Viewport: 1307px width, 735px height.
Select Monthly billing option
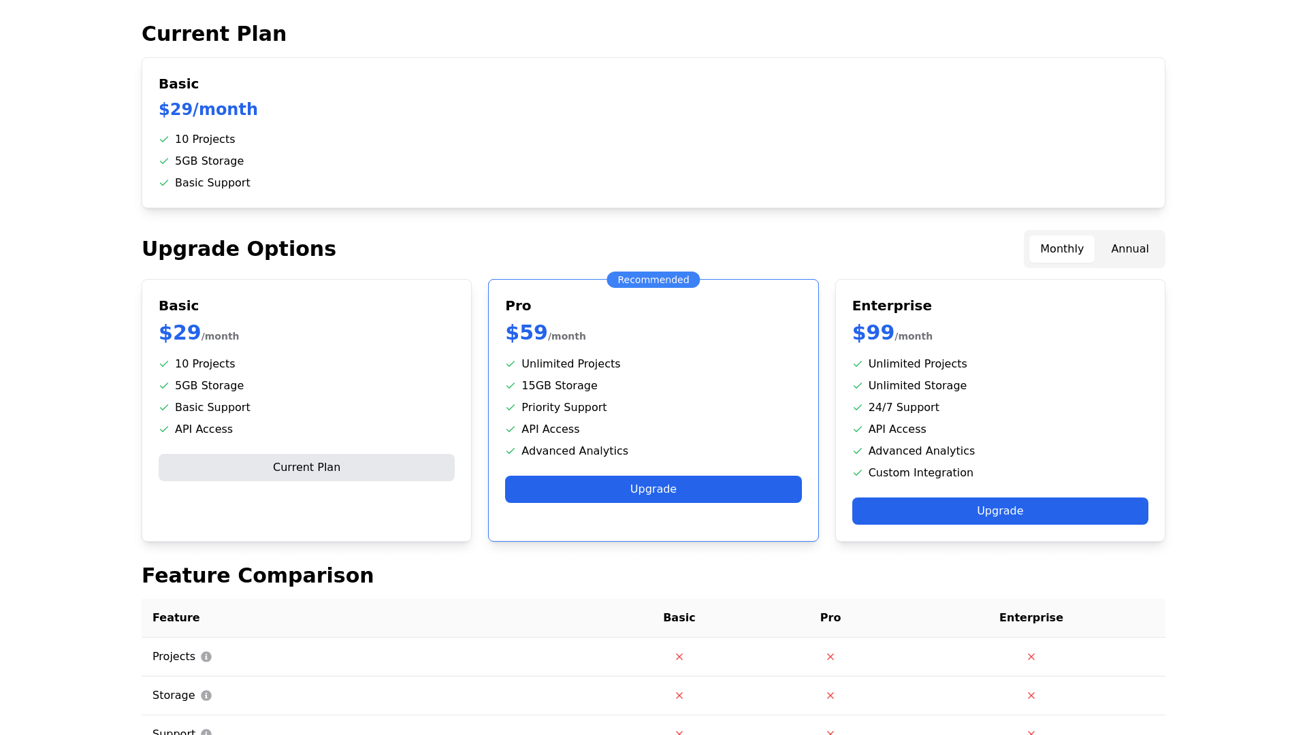point(1061,249)
